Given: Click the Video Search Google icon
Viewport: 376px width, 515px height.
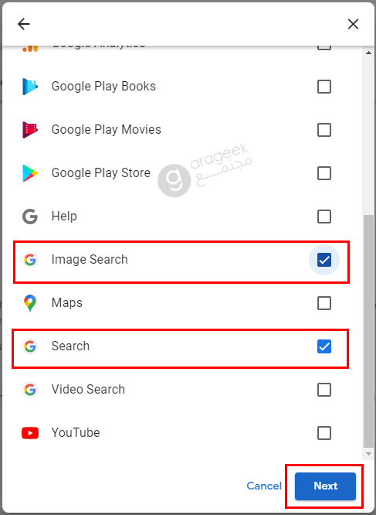Looking at the screenshot, I should point(30,390).
